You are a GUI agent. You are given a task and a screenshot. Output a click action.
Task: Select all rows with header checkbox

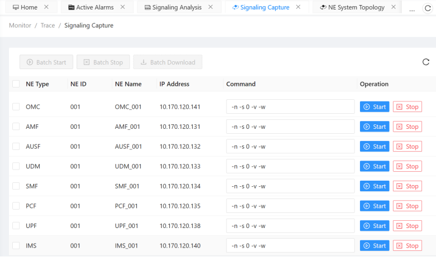click(x=16, y=84)
